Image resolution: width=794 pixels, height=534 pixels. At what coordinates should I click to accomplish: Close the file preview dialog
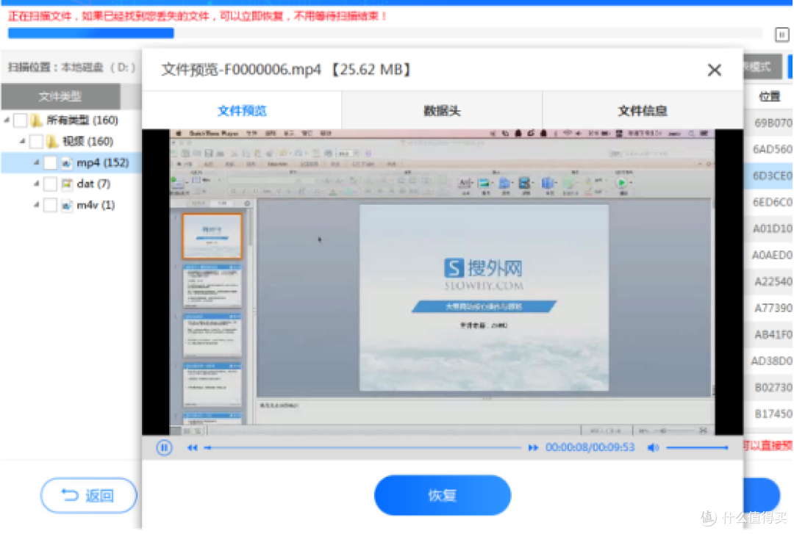[715, 70]
